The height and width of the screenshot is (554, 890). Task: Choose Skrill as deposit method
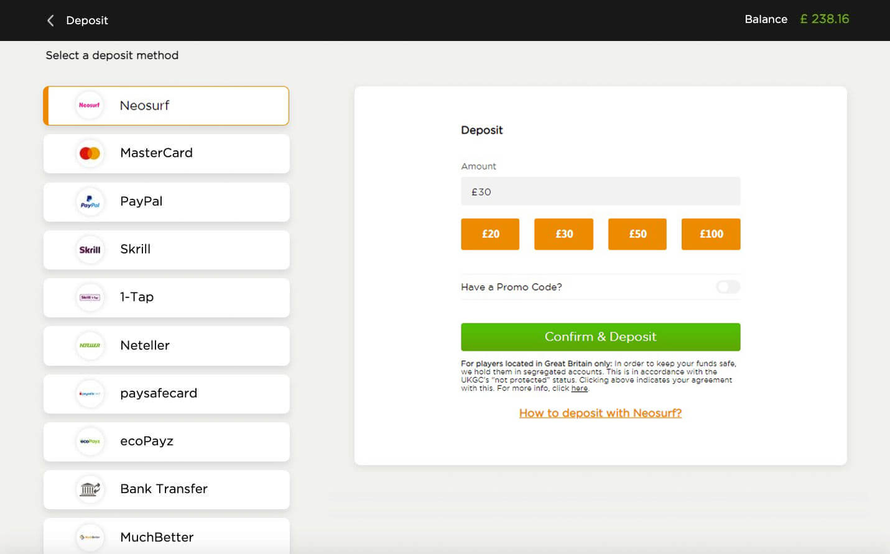[x=166, y=250]
